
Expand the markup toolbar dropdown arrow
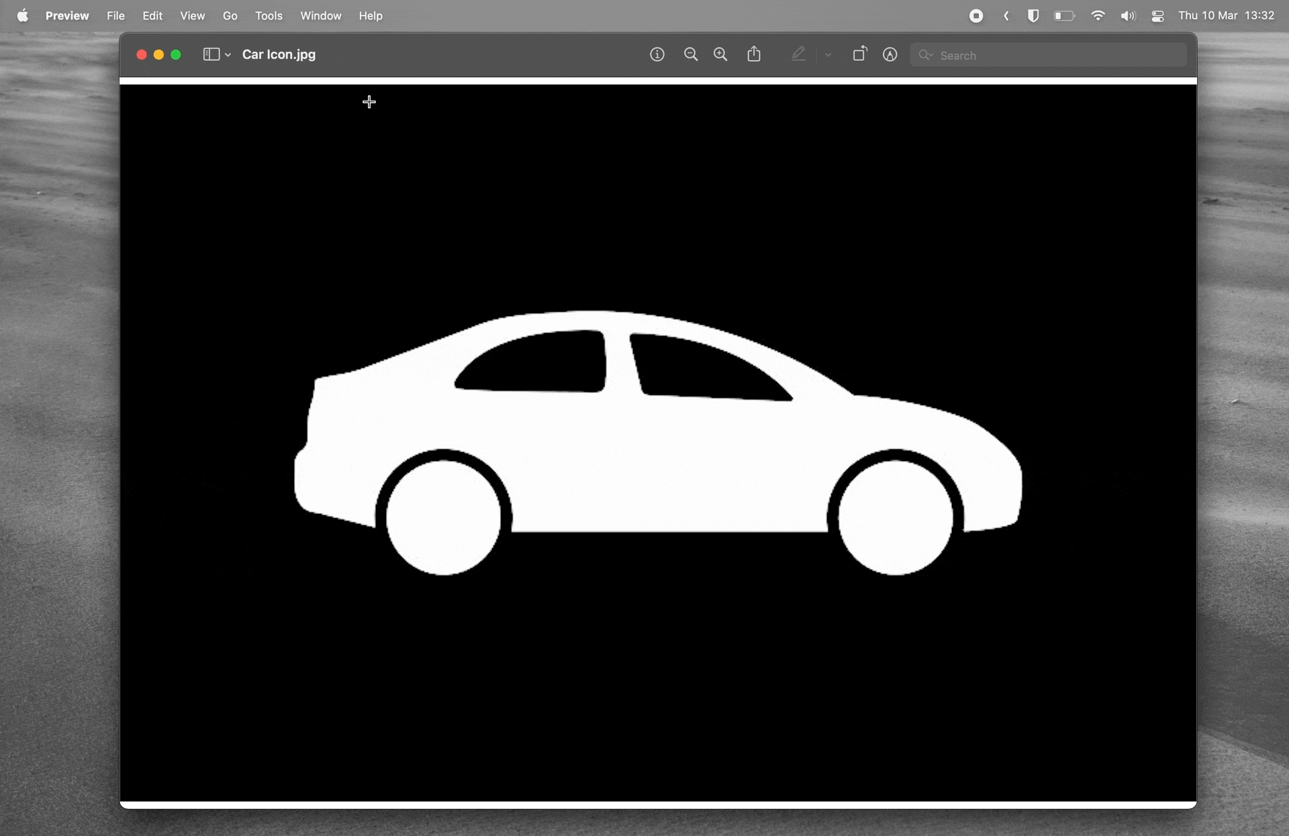click(x=826, y=54)
